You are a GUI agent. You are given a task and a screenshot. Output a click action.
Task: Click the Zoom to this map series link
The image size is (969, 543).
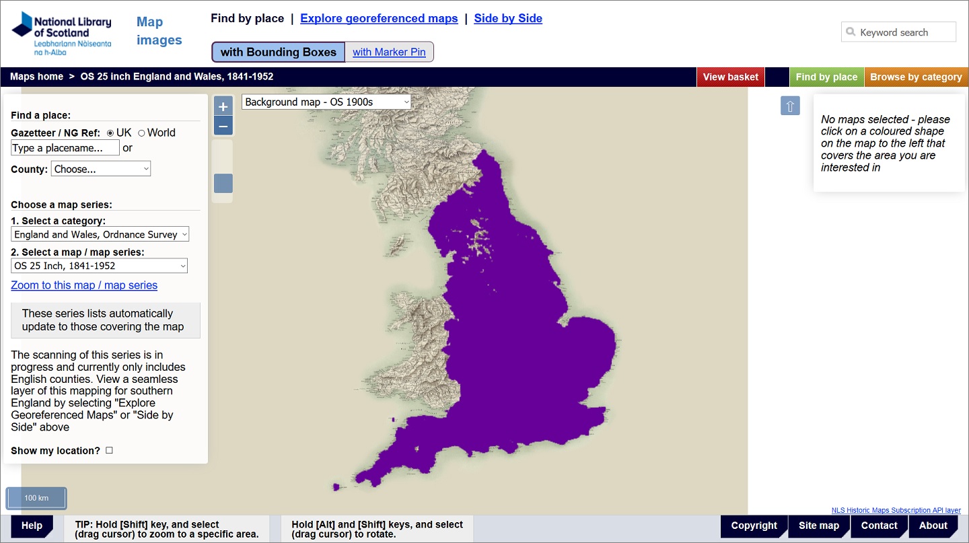pos(83,285)
